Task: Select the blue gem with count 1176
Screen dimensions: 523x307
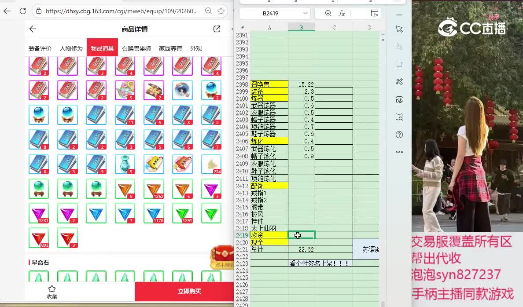Action: (154, 213)
